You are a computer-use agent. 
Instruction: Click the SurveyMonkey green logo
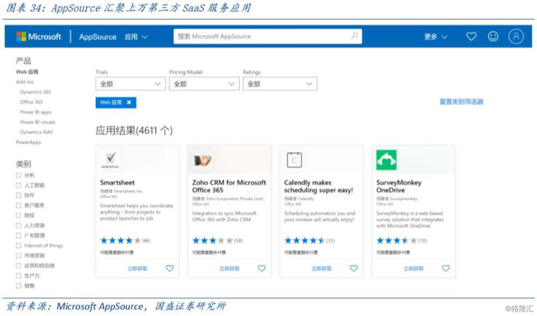click(387, 160)
